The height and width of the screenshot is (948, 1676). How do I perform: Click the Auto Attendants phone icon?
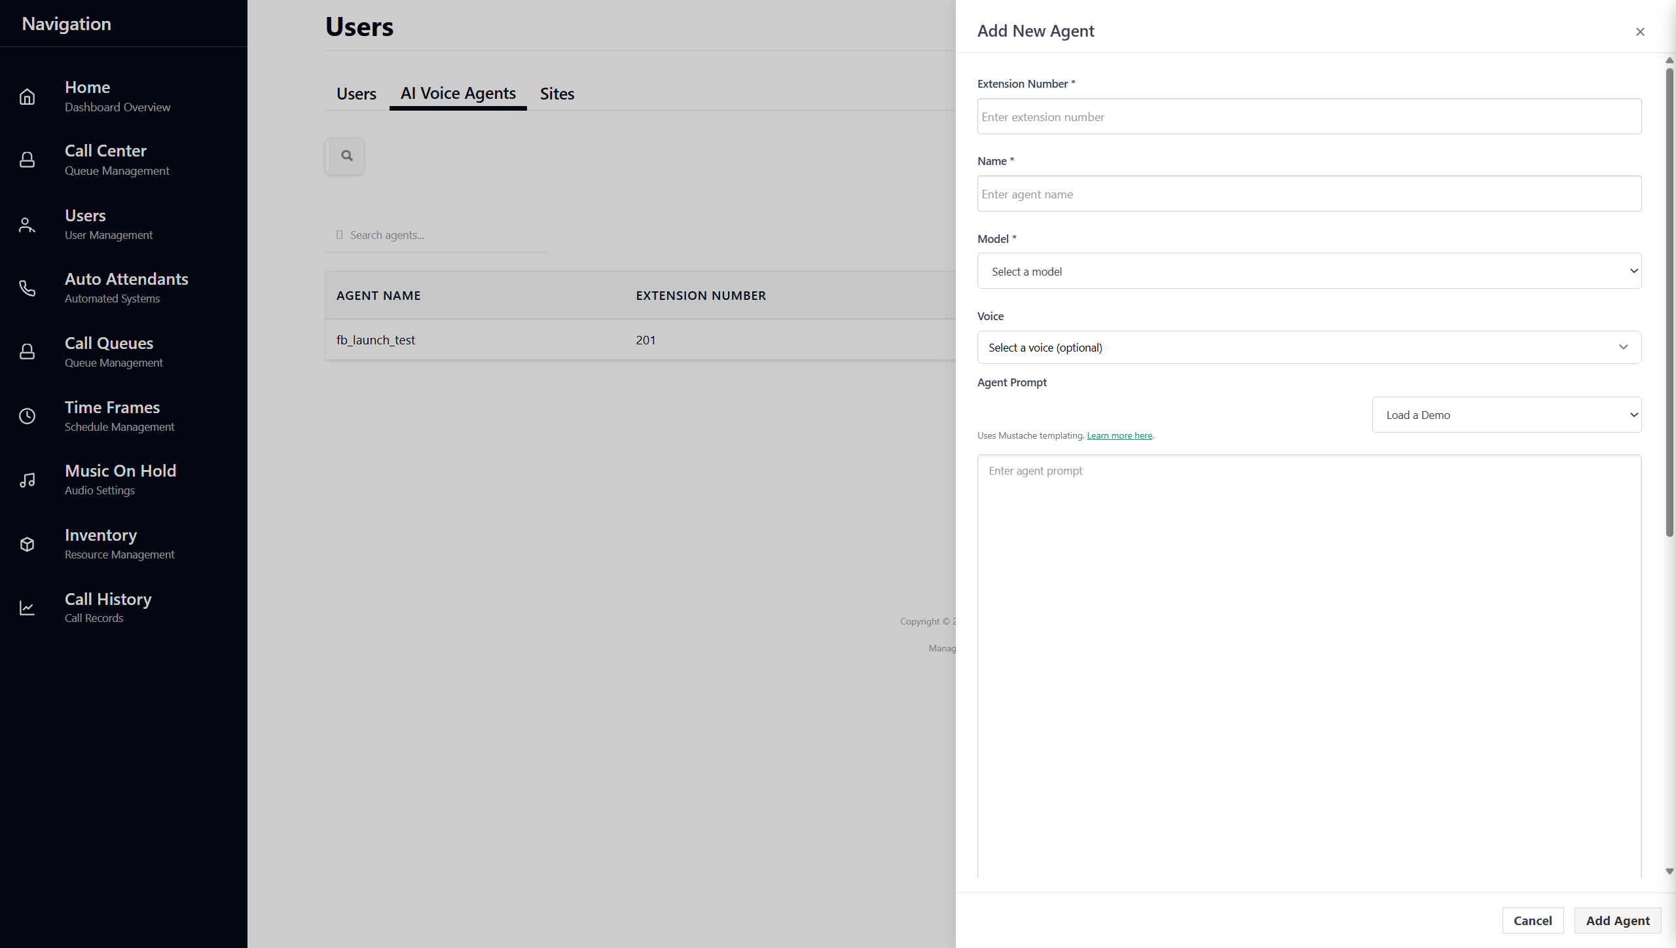27,288
